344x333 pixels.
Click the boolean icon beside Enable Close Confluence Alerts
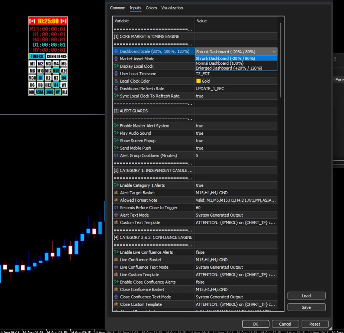tap(116, 282)
